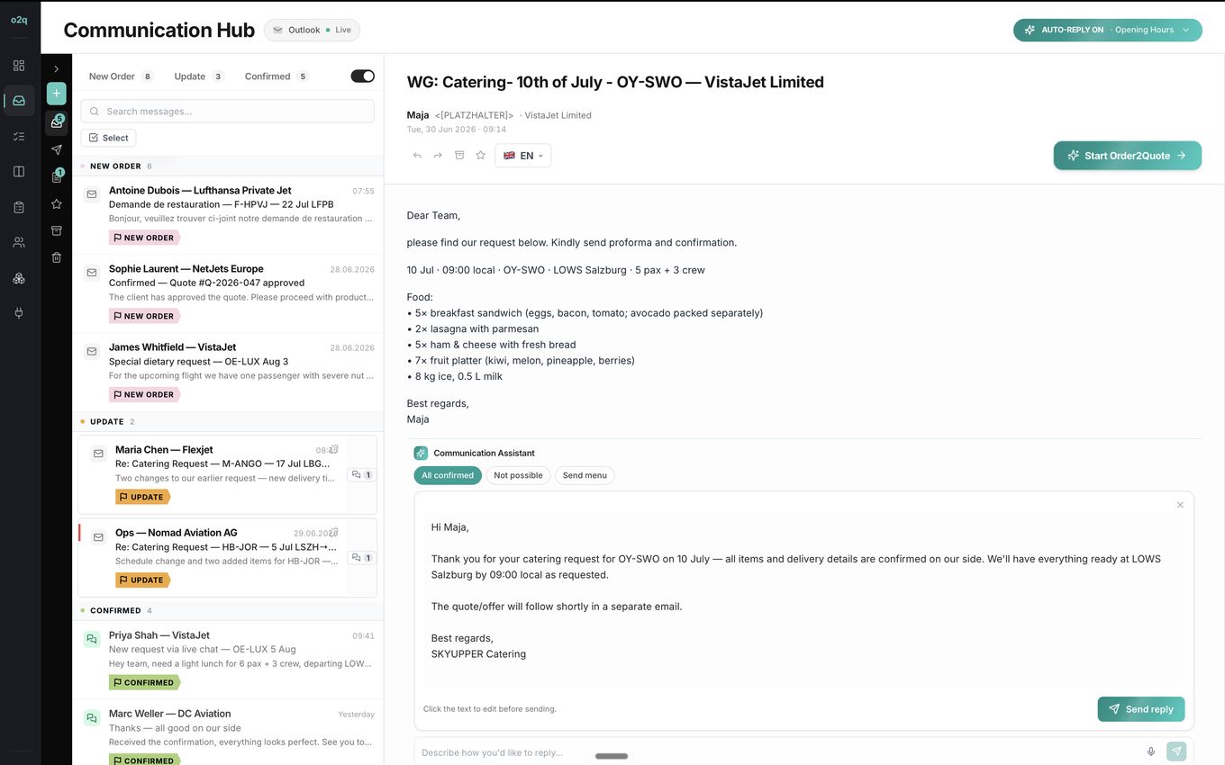Click the NEW ORDER tag on Antoine Dubois message
Screen dimensions: 1225x765
pyautogui.click(x=144, y=238)
